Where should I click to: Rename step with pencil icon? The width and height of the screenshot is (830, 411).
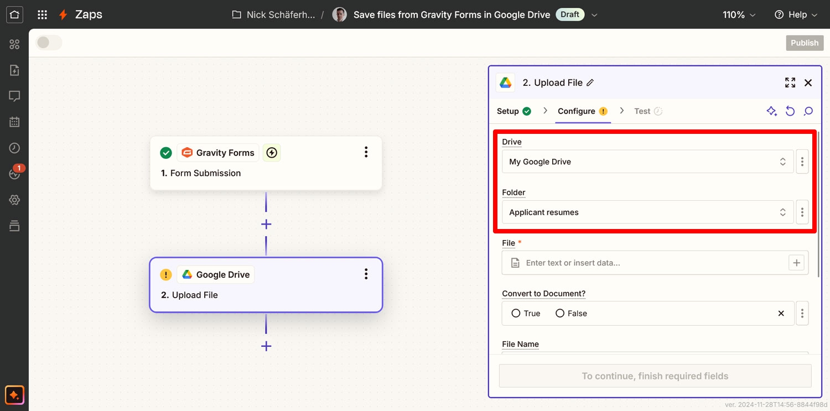click(x=590, y=82)
